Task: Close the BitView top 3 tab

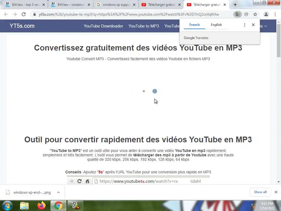Action: 44,5
